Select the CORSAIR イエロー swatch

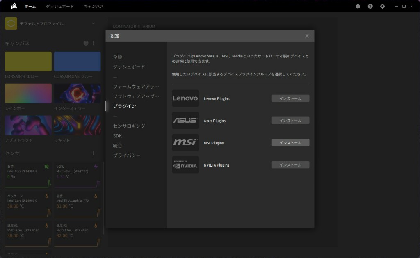[x=28, y=62]
